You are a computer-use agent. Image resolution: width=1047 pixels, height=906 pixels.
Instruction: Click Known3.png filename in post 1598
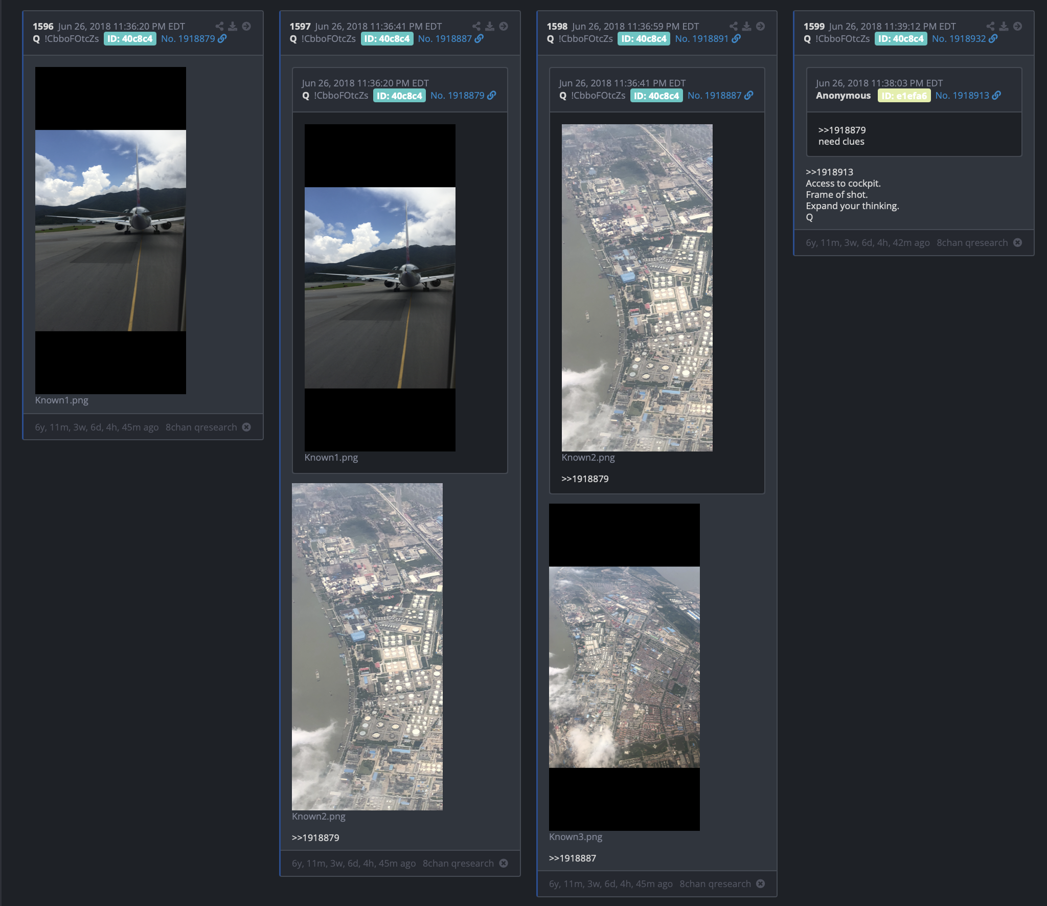pyautogui.click(x=576, y=837)
